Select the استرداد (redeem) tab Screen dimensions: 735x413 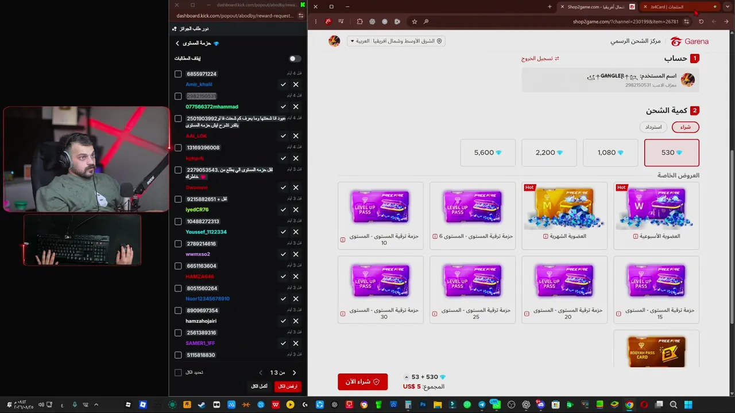click(x=653, y=127)
